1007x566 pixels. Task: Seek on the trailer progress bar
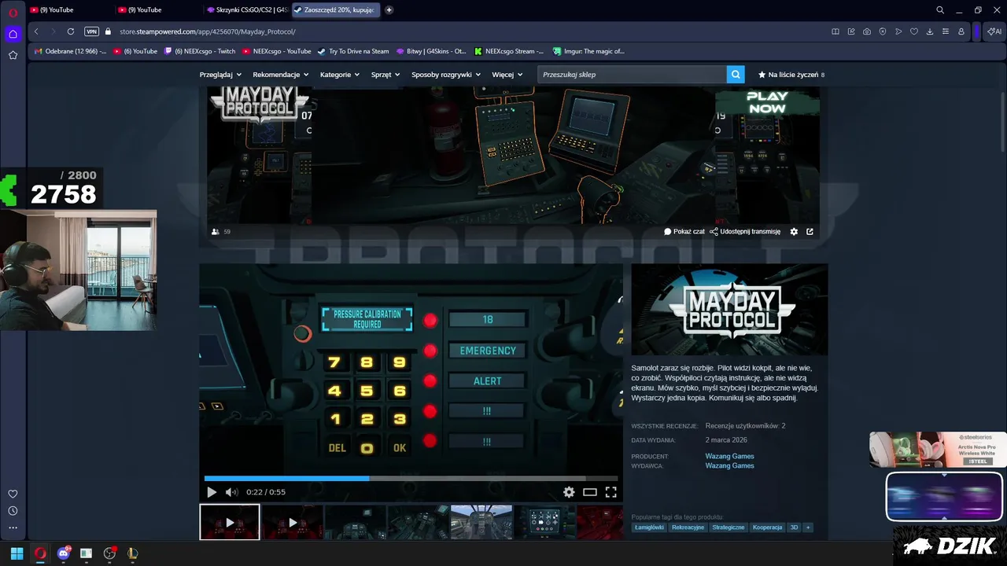(411, 478)
